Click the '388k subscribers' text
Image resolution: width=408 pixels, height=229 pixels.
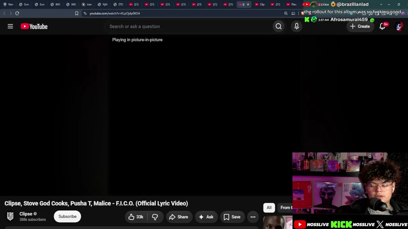33,219
